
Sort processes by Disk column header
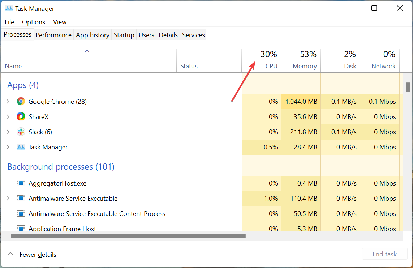[340, 60]
